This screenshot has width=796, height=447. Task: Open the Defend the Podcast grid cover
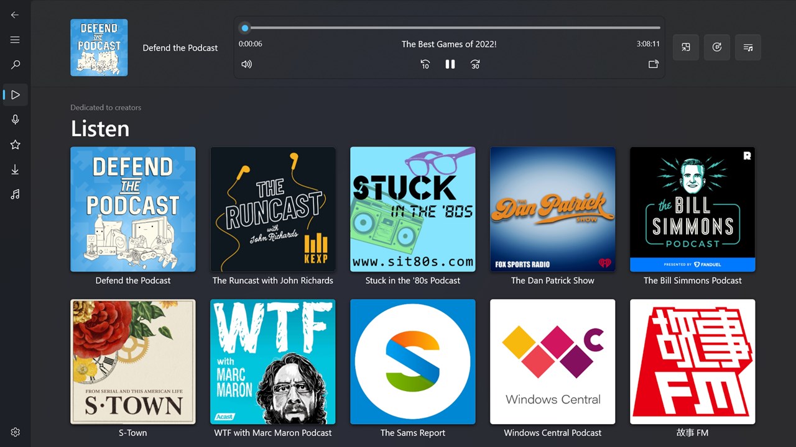(133, 209)
